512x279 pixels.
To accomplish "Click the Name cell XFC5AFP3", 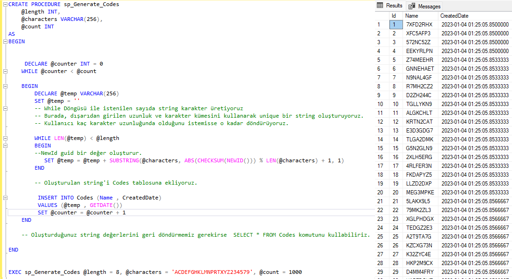I will (x=420, y=33).
